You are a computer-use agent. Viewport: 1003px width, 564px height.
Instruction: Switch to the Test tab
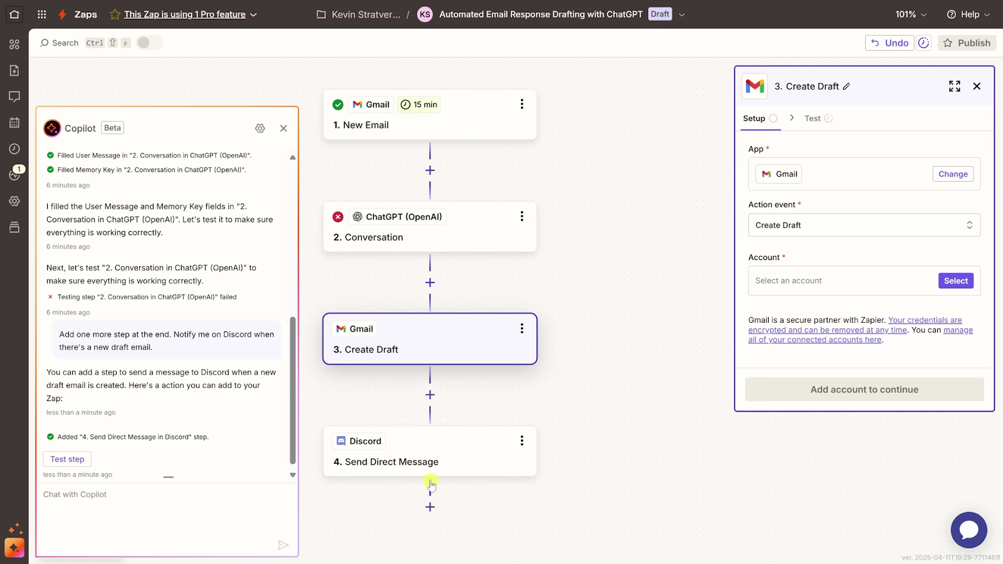818,118
